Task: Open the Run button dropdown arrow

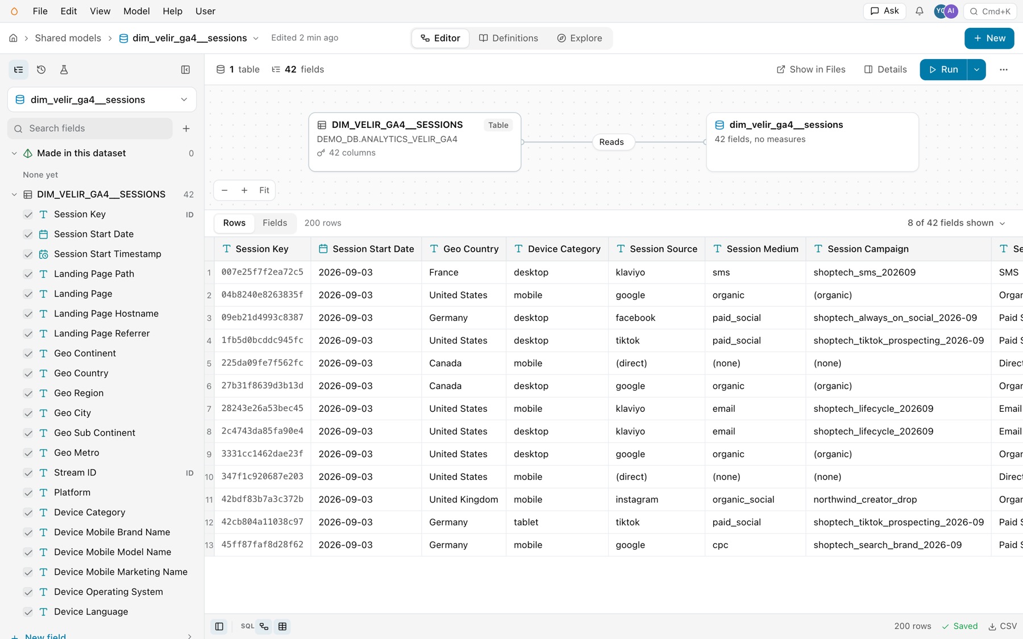Action: point(976,69)
